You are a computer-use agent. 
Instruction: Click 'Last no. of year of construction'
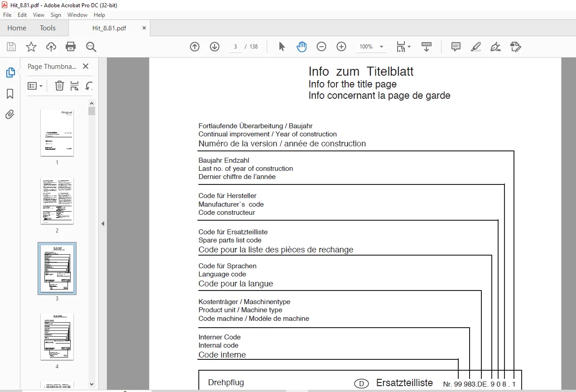[x=246, y=169]
